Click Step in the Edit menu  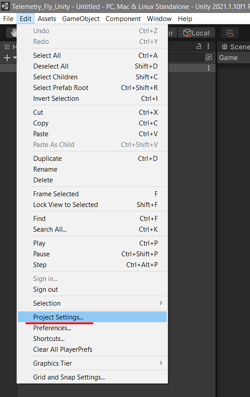[x=92, y=265]
